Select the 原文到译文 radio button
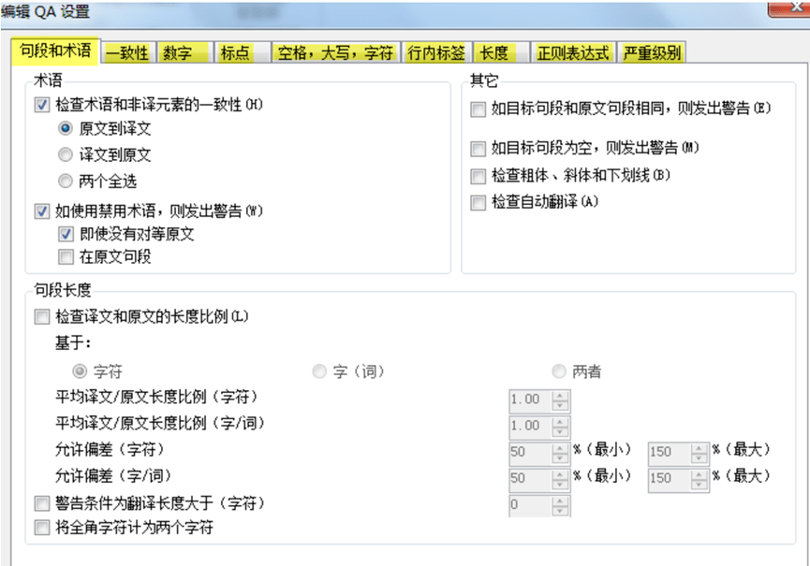This screenshot has width=810, height=566. pyautogui.click(x=66, y=128)
